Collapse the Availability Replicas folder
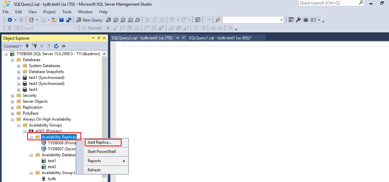 (31, 137)
